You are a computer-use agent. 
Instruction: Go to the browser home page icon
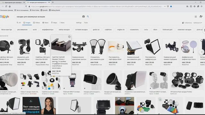coord(10,6)
